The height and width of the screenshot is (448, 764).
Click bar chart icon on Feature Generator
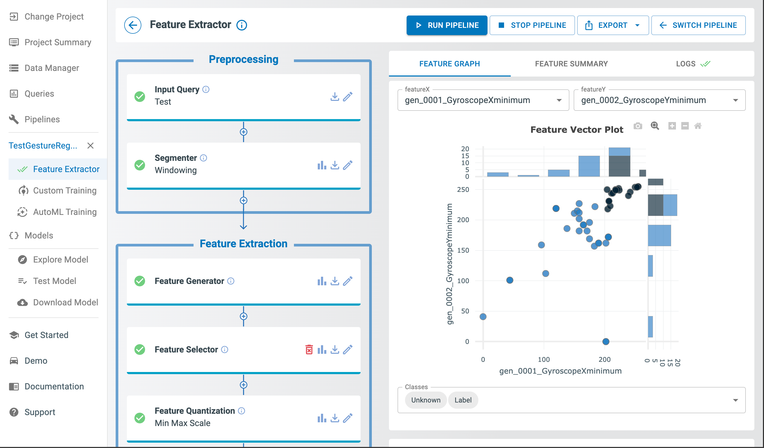click(321, 281)
